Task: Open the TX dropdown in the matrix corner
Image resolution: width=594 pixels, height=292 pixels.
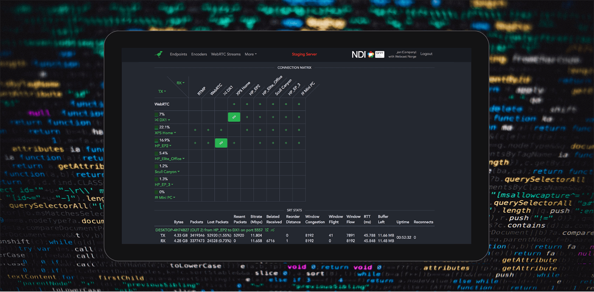Action: (x=162, y=91)
